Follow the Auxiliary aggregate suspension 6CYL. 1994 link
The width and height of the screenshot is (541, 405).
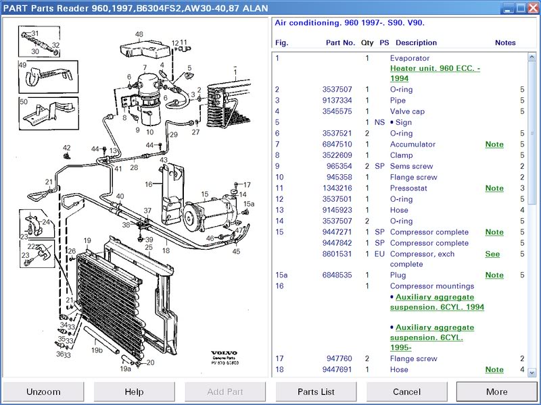[x=434, y=296]
